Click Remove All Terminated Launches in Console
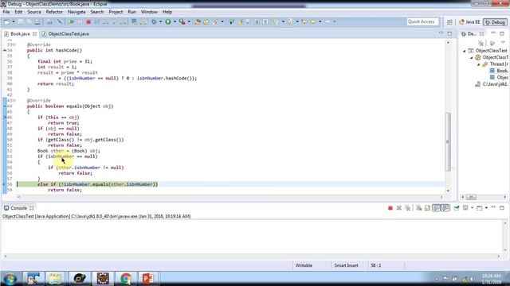Image resolution: width=510 pixels, height=286 pixels. 407,208
